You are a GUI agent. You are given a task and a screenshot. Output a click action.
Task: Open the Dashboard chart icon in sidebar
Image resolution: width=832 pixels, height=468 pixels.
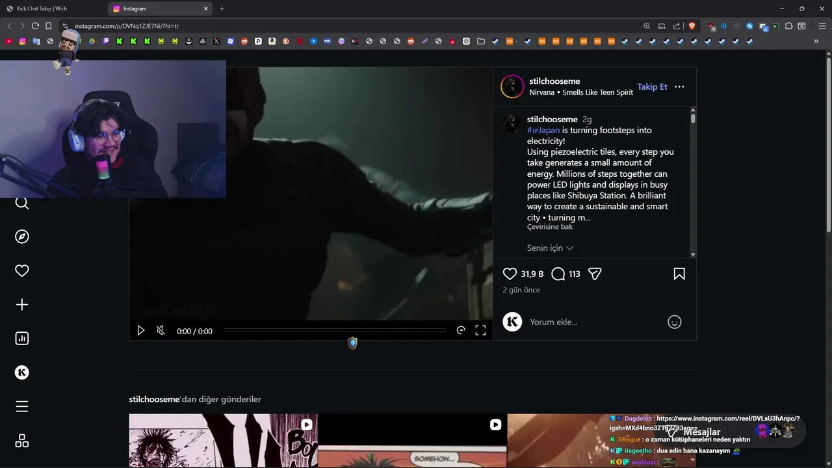point(22,338)
